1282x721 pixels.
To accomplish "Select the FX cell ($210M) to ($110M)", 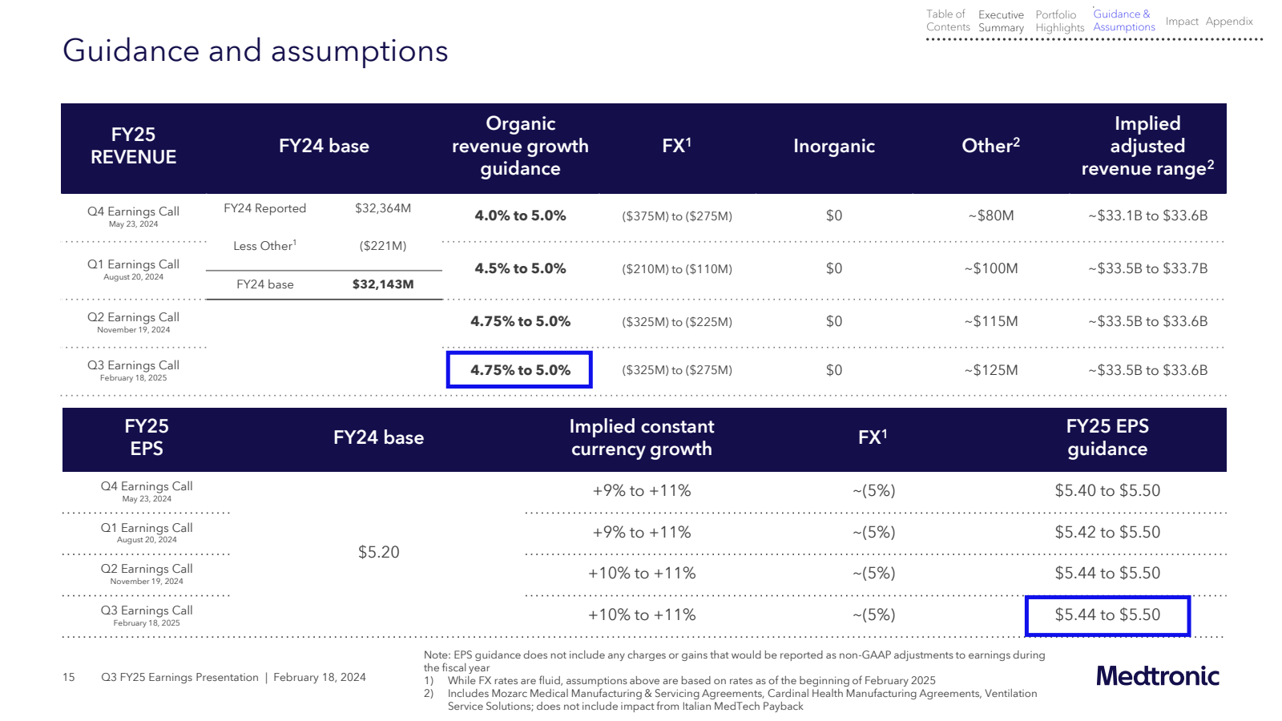I will tap(677, 269).
